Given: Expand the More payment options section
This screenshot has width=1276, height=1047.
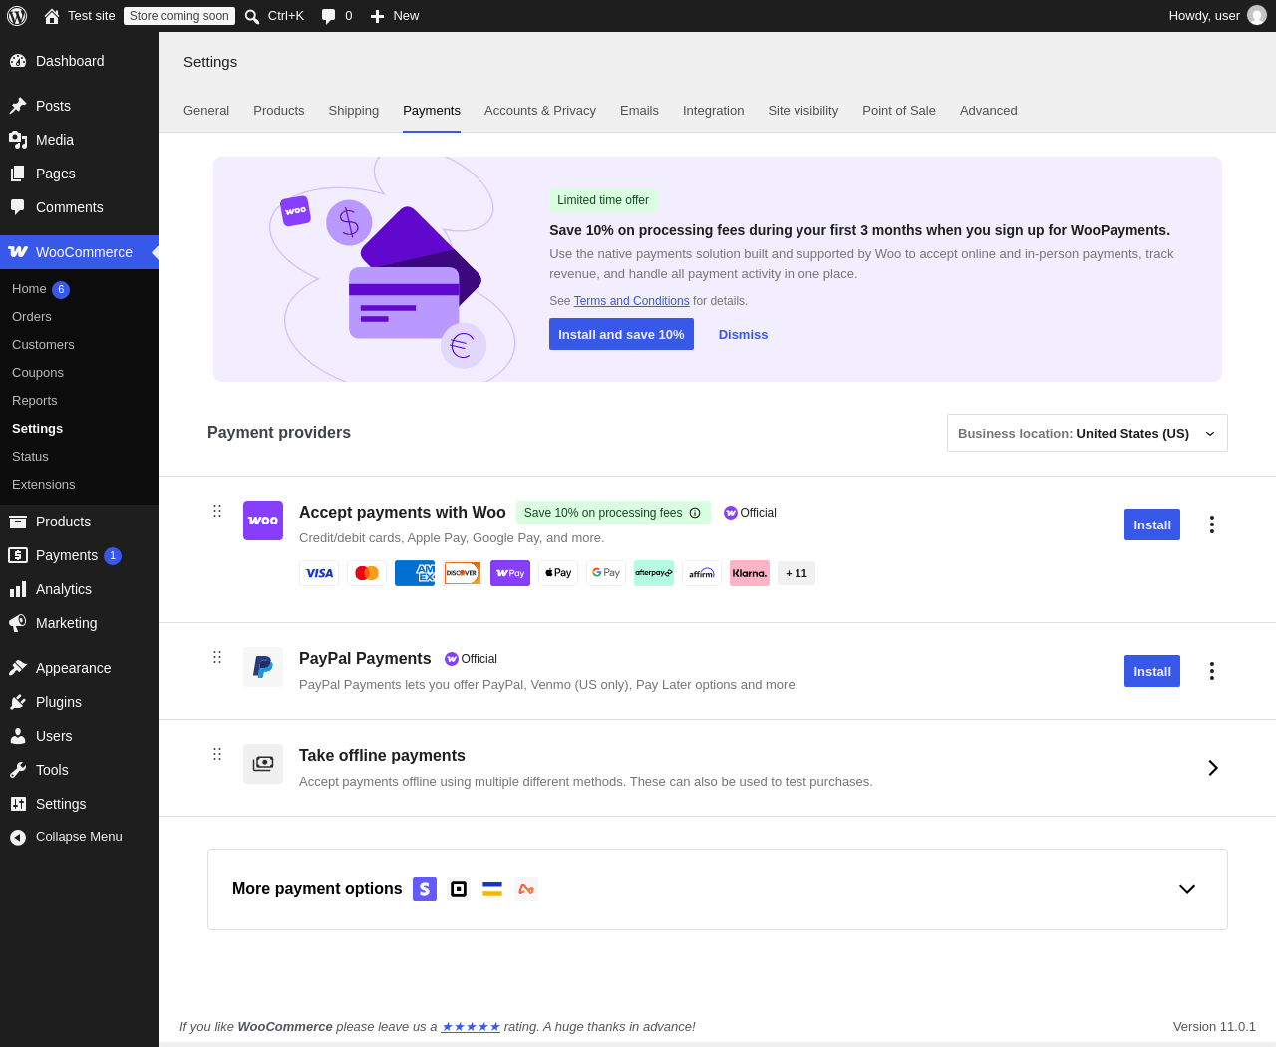Looking at the screenshot, I should [x=1187, y=889].
